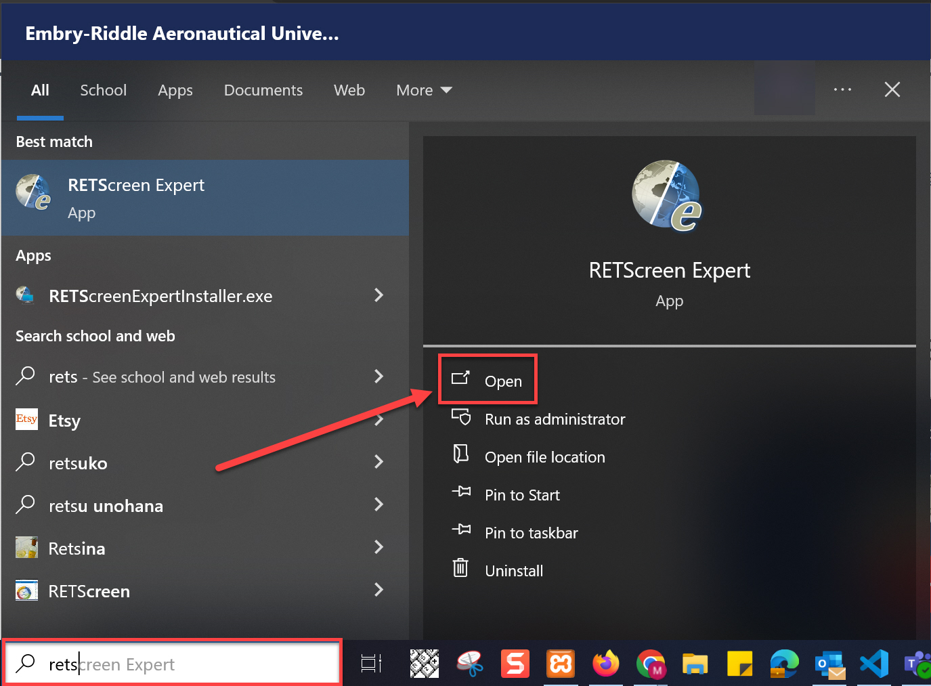The image size is (931, 686).
Task: Open Sticky Notes from the taskbar
Action: (x=740, y=664)
